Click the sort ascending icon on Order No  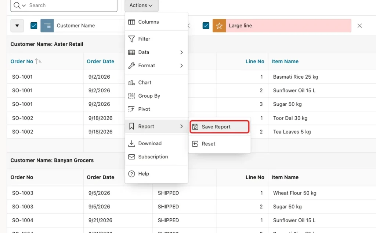click(38, 61)
